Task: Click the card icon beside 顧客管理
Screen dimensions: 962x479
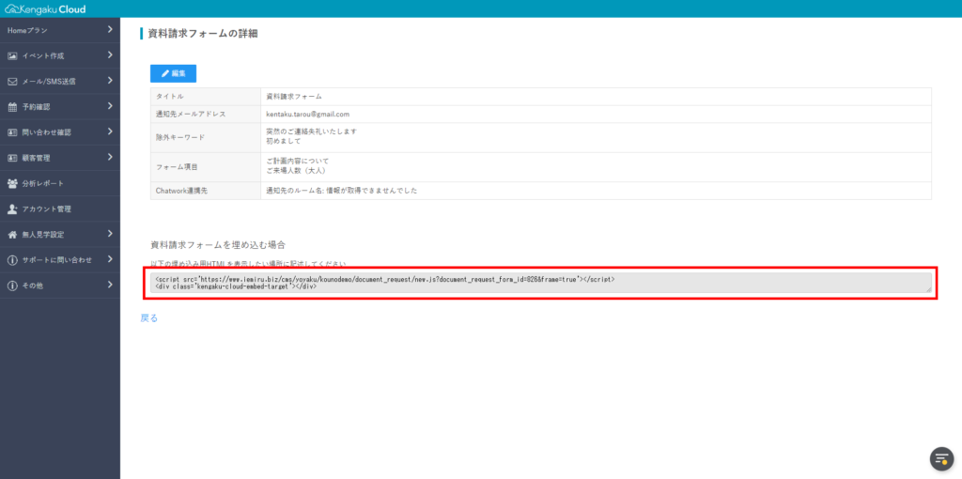Action: [12, 158]
